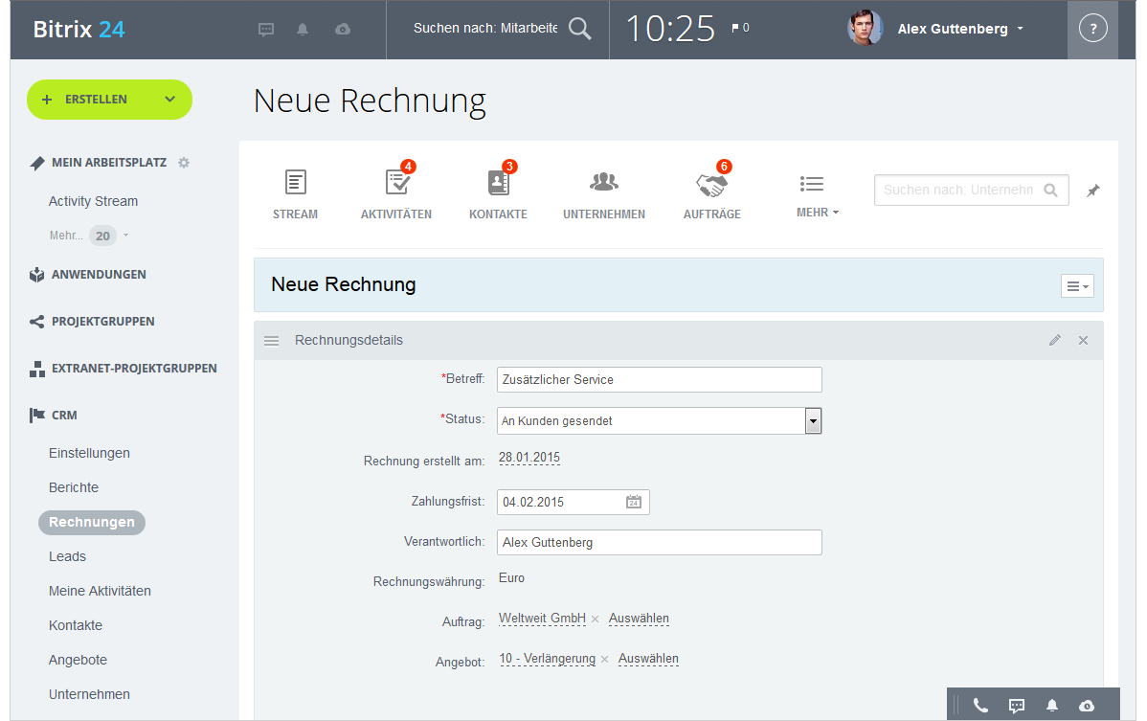Click the phone icon in bottom bar
This screenshot has width=1147, height=721.
pyautogui.click(x=980, y=706)
